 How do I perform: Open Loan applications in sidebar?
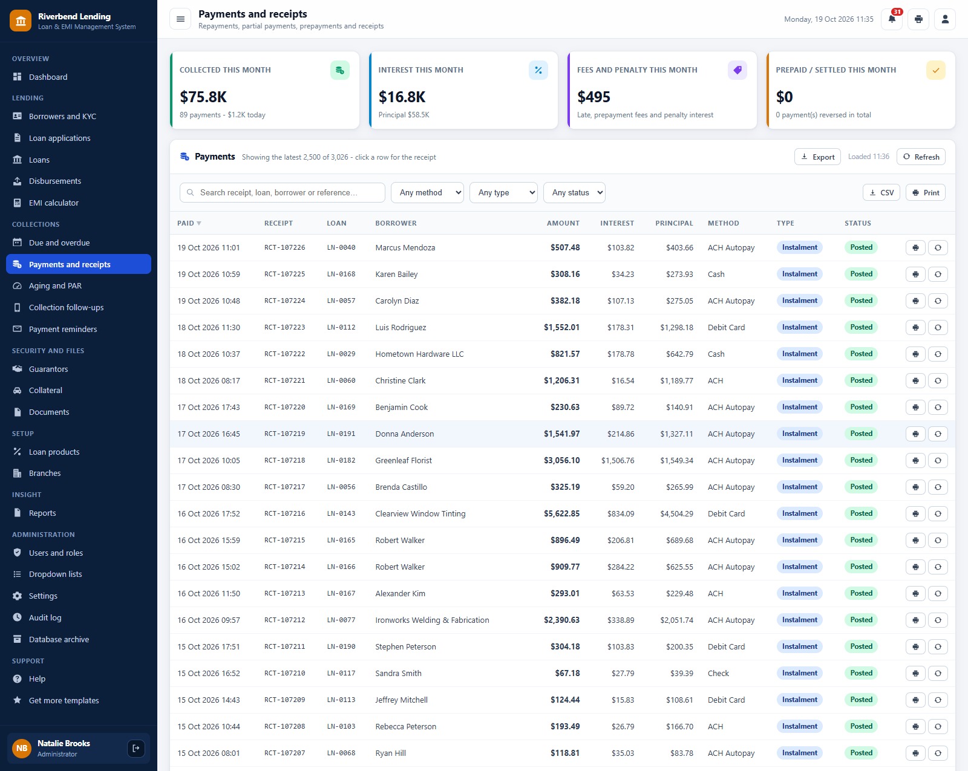(79, 138)
